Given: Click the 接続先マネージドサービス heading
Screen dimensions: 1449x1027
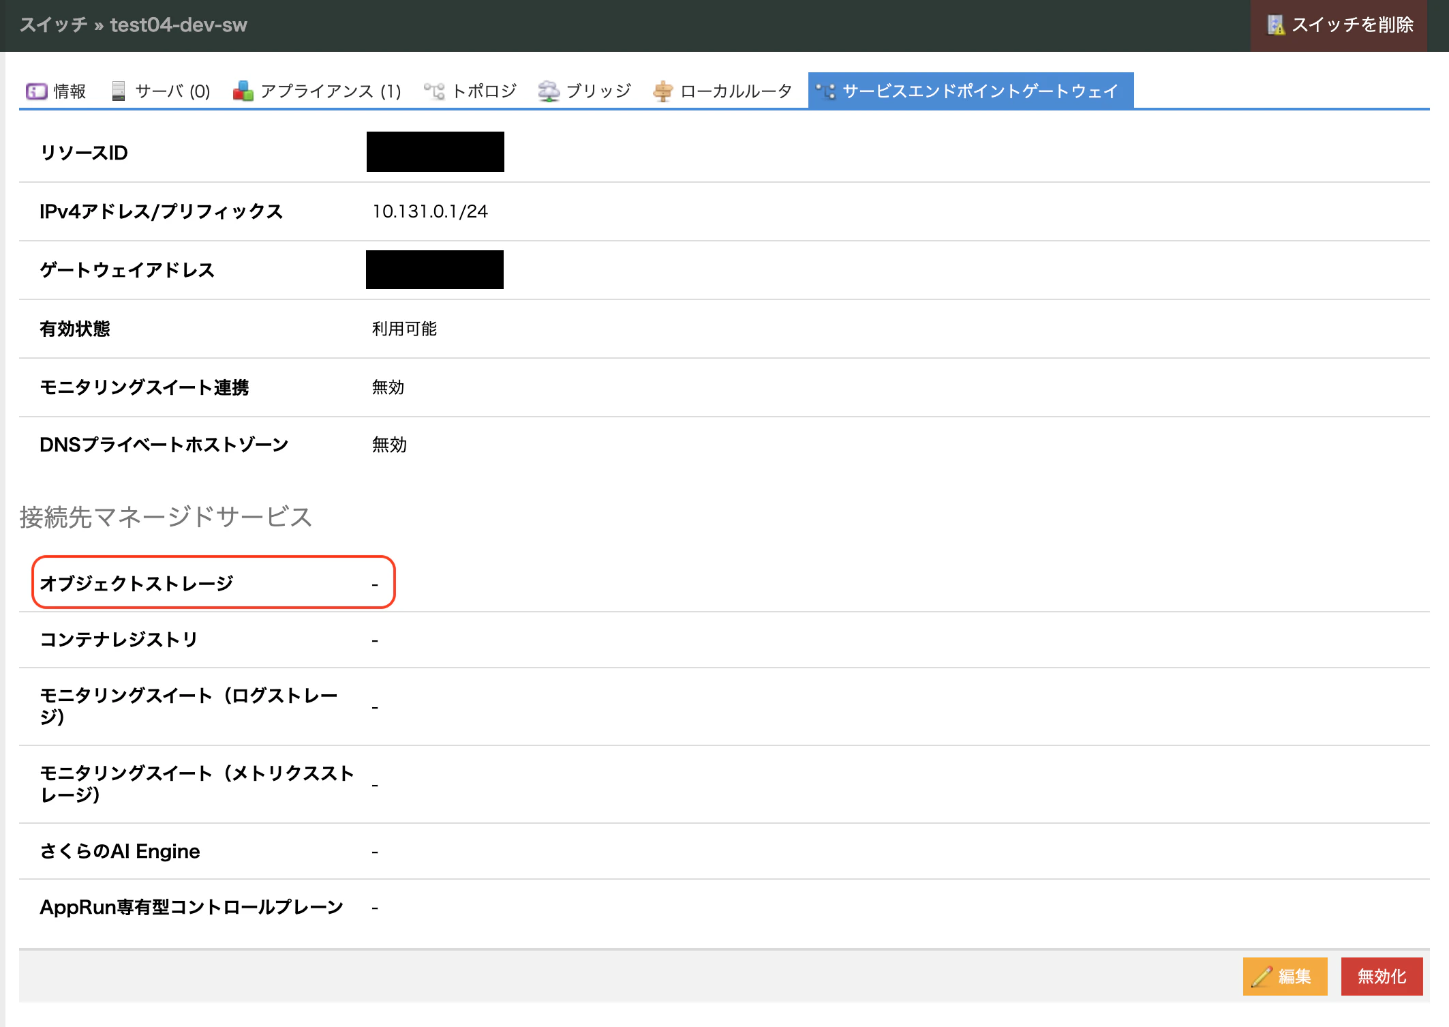Looking at the screenshot, I should (166, 517).
